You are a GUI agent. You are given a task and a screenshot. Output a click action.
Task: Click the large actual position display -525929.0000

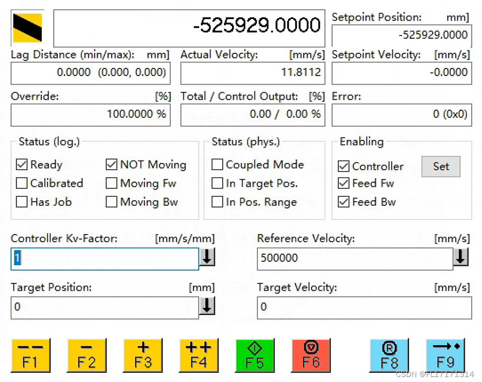[x=189, y=28]
